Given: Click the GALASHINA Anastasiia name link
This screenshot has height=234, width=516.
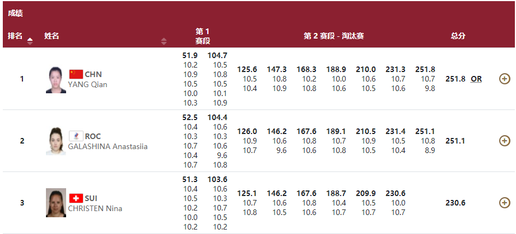Looking at the screenshot, I should [x=108, y=147].
